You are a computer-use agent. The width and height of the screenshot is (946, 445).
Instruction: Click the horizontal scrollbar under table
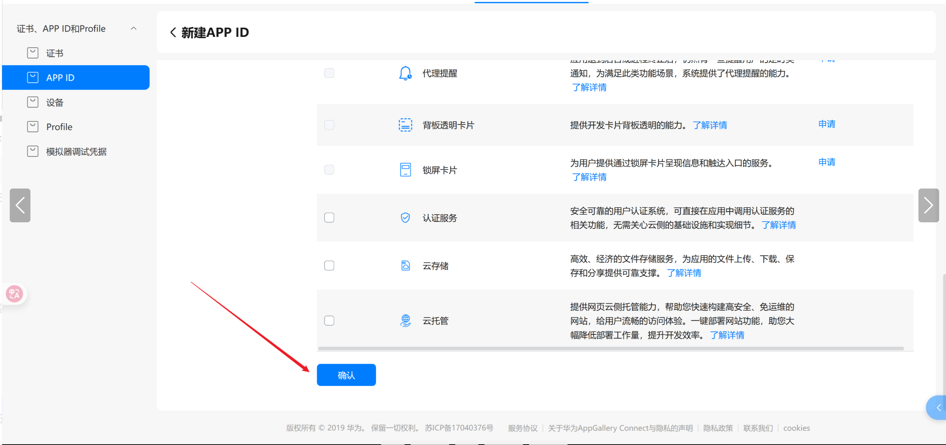[x=611, y=348]
